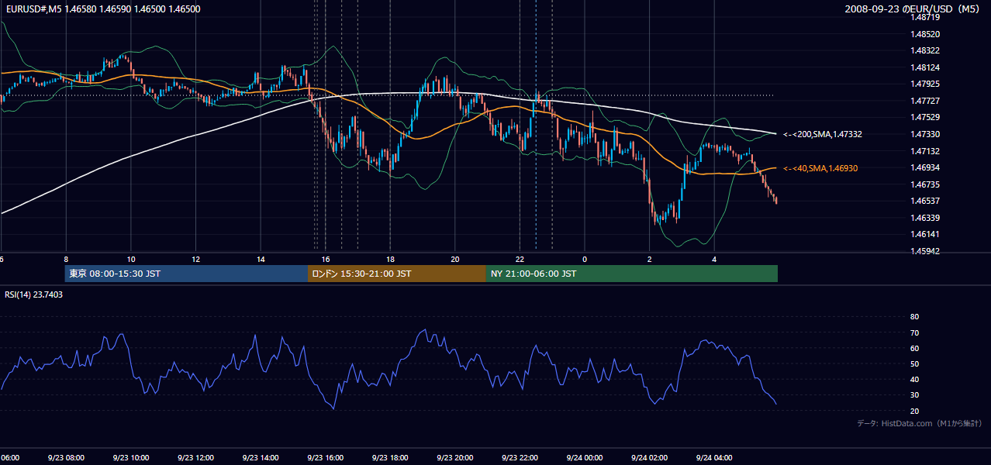Click price axis value 1.47330
Image resolution: width=991 pixels, height=465 pixels.
tap(925, 134)
